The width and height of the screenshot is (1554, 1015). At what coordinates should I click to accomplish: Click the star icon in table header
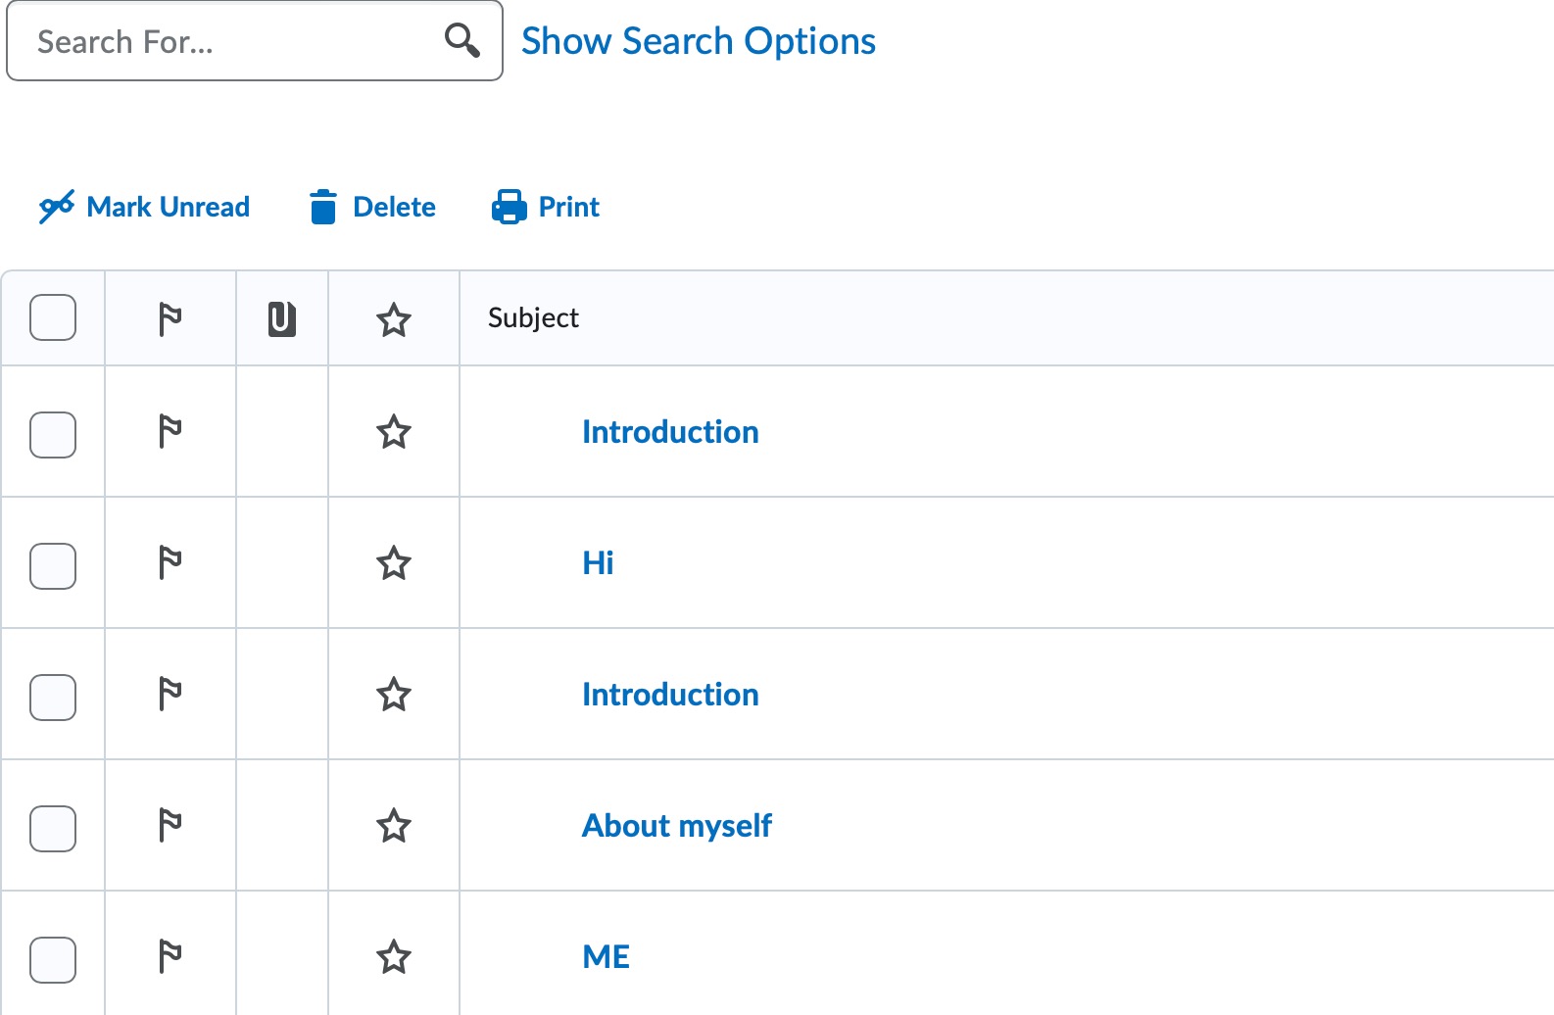tap(394, 319)
